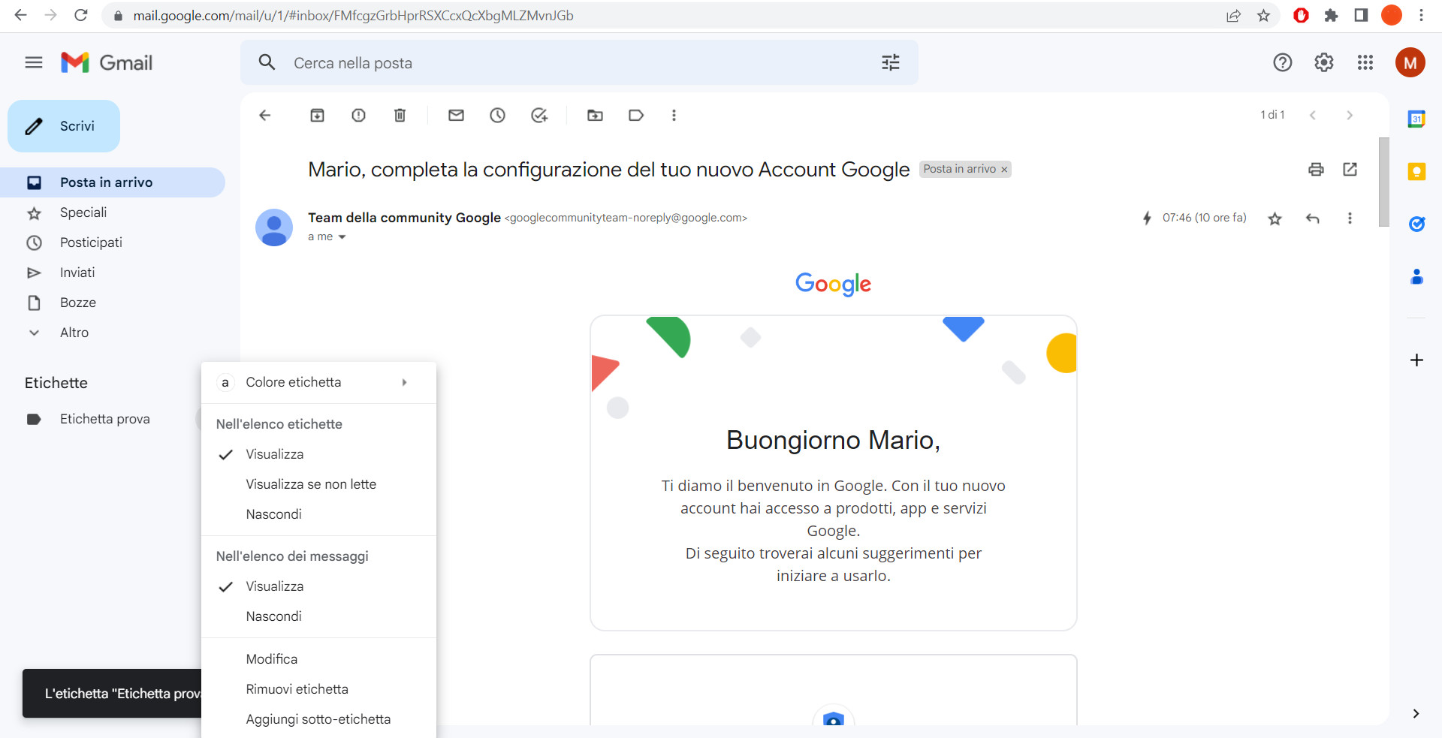Expand the Altro section in the sidebar
This screenshot has width=1442, height=738.
click(75, 333)
